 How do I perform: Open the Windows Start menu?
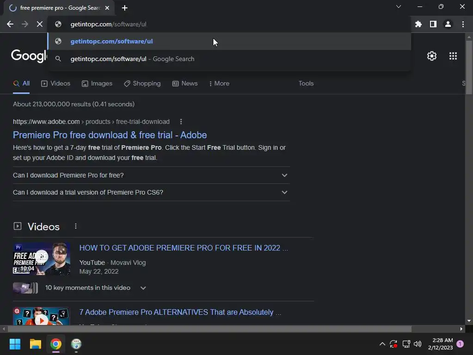(15, 344)
